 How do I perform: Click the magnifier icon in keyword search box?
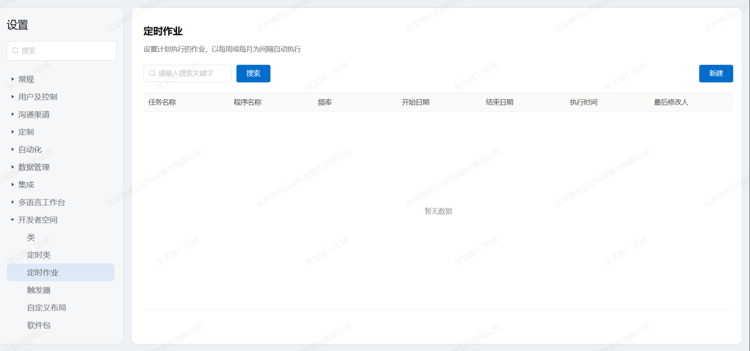coord(152,73)
